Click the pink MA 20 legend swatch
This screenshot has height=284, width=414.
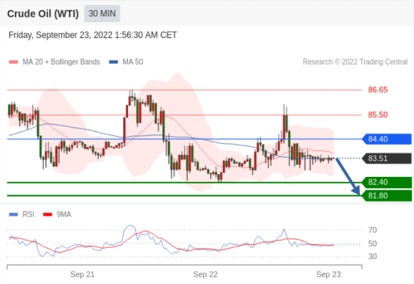click(13, 62)
